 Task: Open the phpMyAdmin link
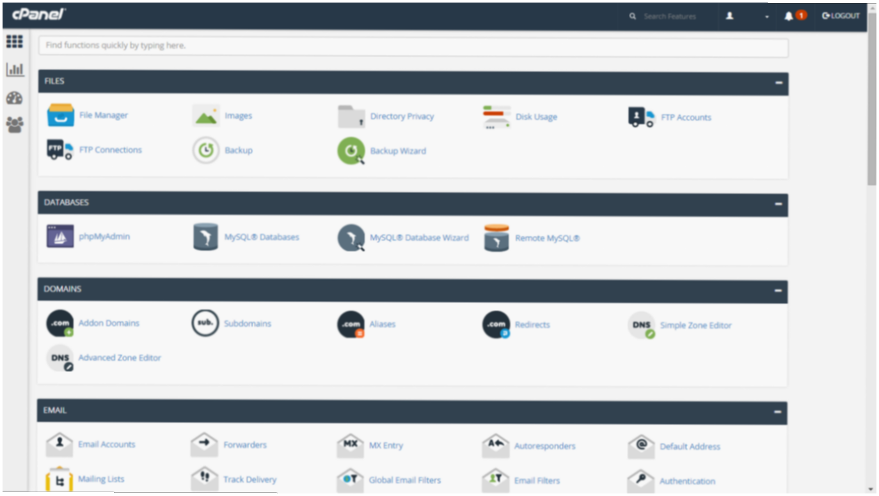coord(104,236)
